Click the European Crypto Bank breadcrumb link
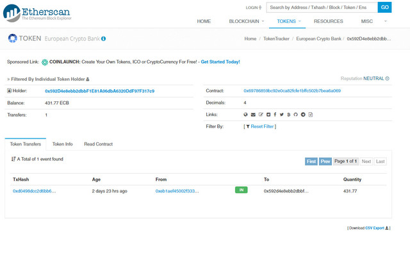 [319, 38]
